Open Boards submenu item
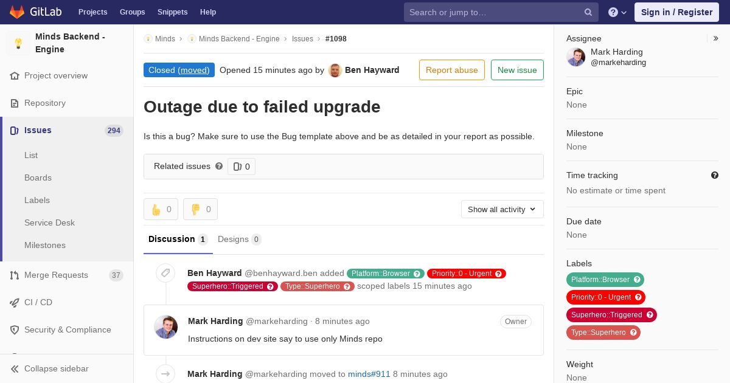This screenshot has height=383, width=730. pos(38,178)
